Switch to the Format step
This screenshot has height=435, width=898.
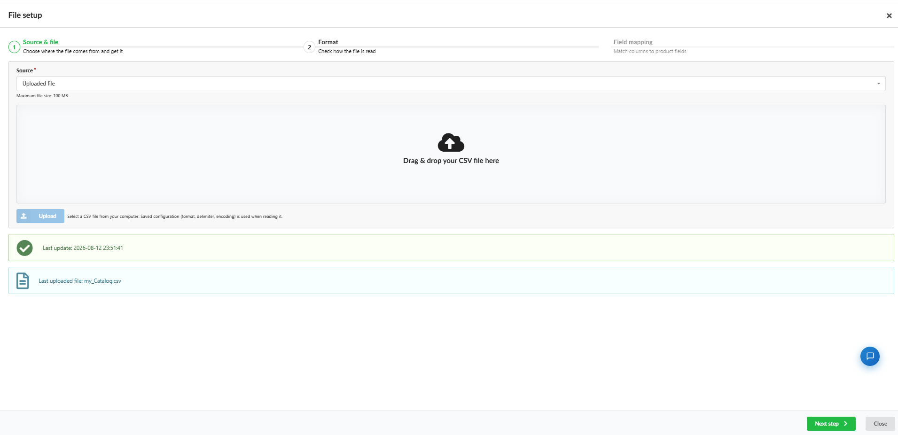pyautogui.click(x=328, y=42)
